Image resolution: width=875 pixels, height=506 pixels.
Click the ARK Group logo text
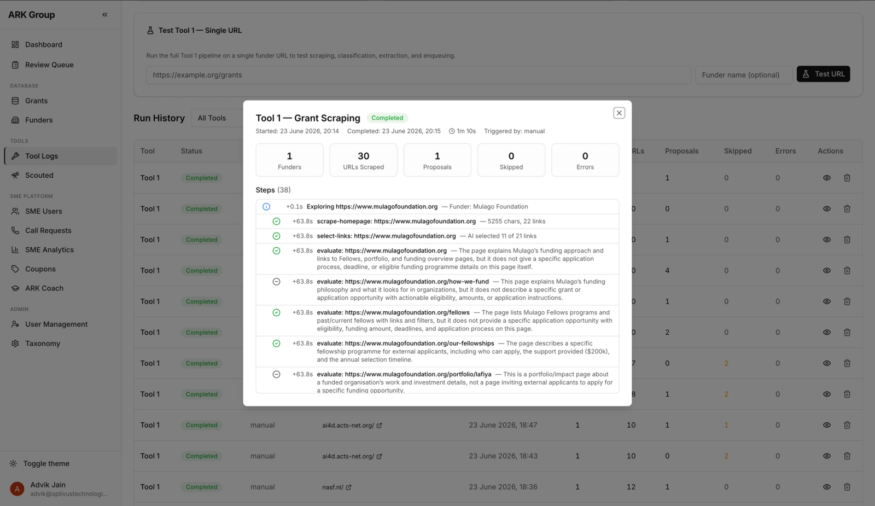(32, 15)
